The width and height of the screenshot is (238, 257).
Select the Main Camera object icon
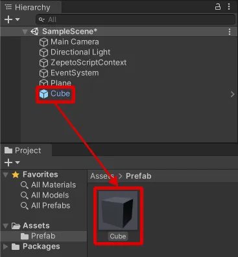[x=43, y=42]
